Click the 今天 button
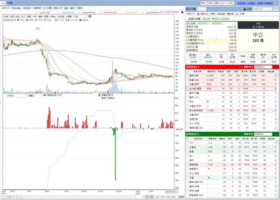280x200 pixels. point(276,9)
